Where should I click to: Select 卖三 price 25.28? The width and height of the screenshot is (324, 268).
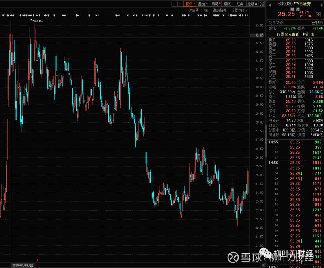click(290, 48)
